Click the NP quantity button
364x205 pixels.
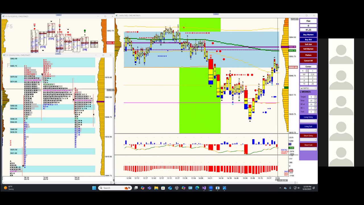click(x=304, y=74)
